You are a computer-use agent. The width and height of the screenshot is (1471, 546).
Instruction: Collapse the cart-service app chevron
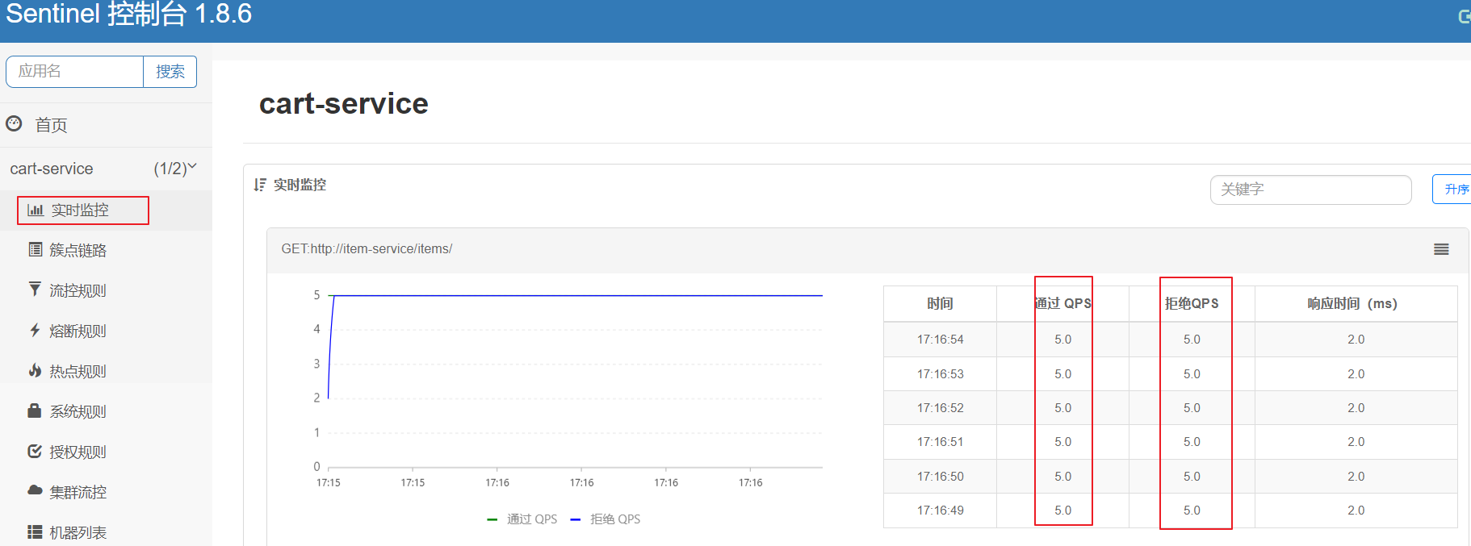coord(192,167)
